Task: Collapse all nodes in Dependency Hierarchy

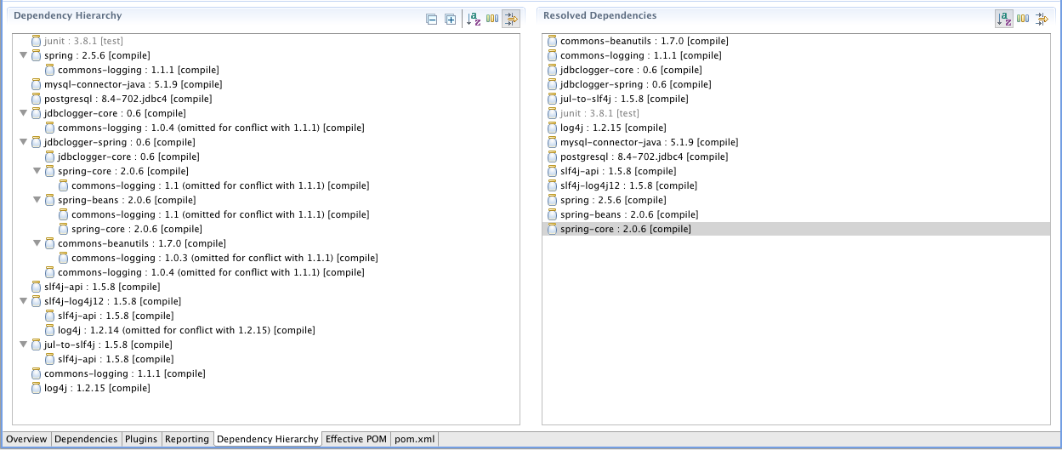Action: pos(432,19)
